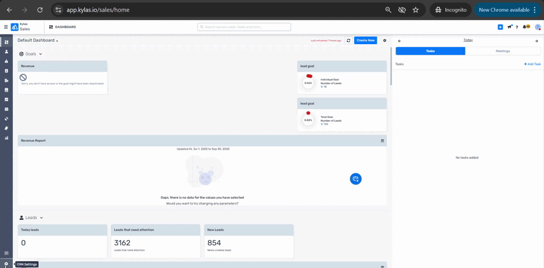
Task: Click the crossed-out eye icon in address bar
Action: pyautogui.click(x=402, y=9)
